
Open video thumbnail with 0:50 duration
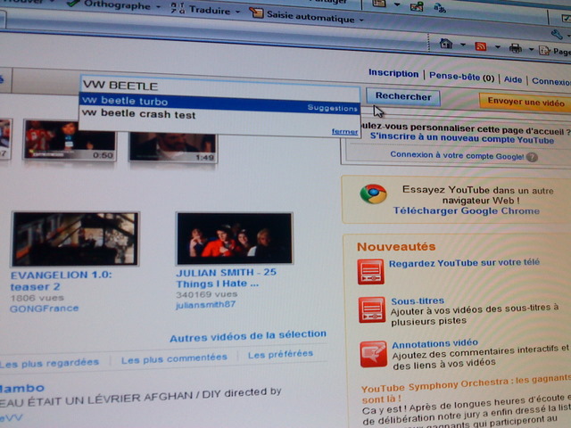pos(70,140)
